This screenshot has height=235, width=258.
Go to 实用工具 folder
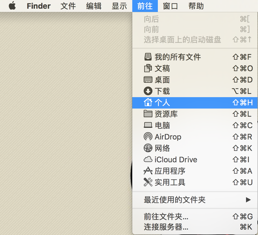pos(195,182)
